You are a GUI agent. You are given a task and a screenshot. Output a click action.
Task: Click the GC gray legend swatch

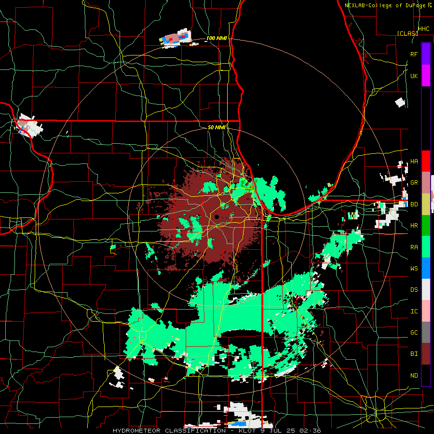[x=426, y=332]
